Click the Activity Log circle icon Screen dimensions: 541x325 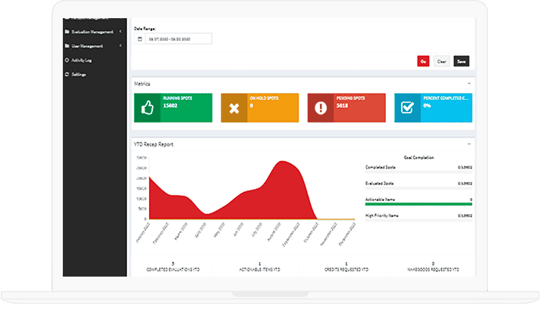pos(67,60)
